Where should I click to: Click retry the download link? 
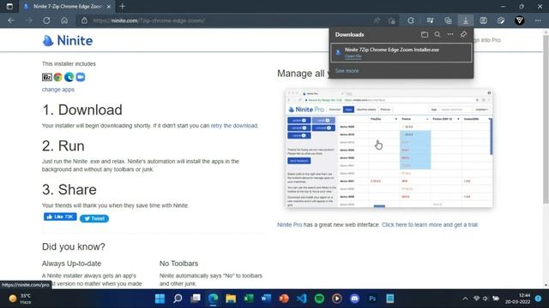[234, 126]
